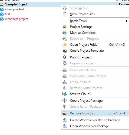Select Create Project Package entry
129x135 pixels.
pyautogui.click(x=95, y=101)
